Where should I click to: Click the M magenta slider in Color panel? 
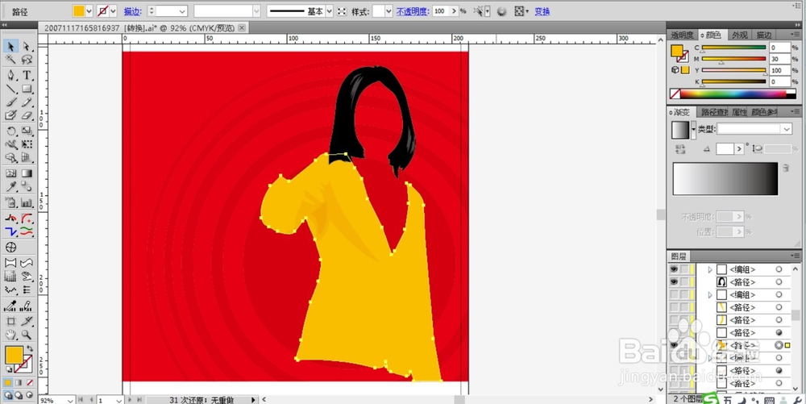(734, 59)
